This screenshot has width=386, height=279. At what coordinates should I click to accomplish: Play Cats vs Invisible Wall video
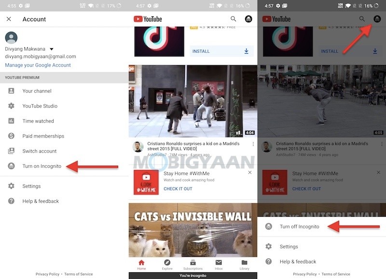193,230
